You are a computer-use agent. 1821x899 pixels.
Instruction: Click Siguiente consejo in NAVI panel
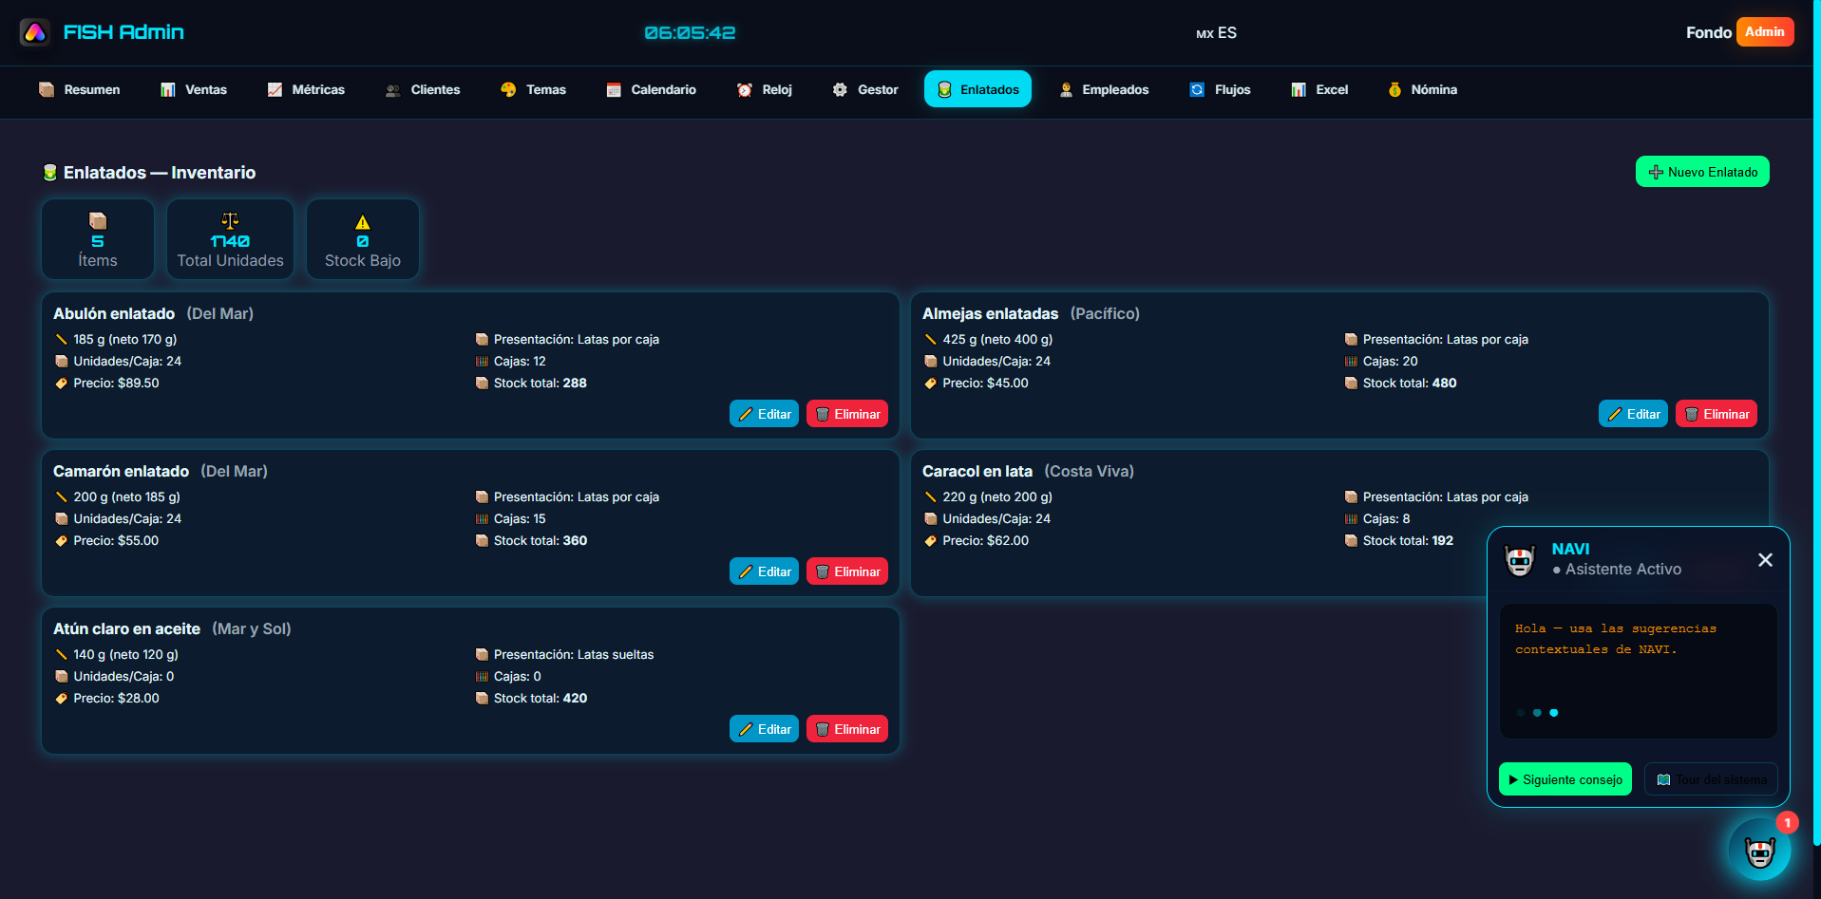[x=1565, y=779]
